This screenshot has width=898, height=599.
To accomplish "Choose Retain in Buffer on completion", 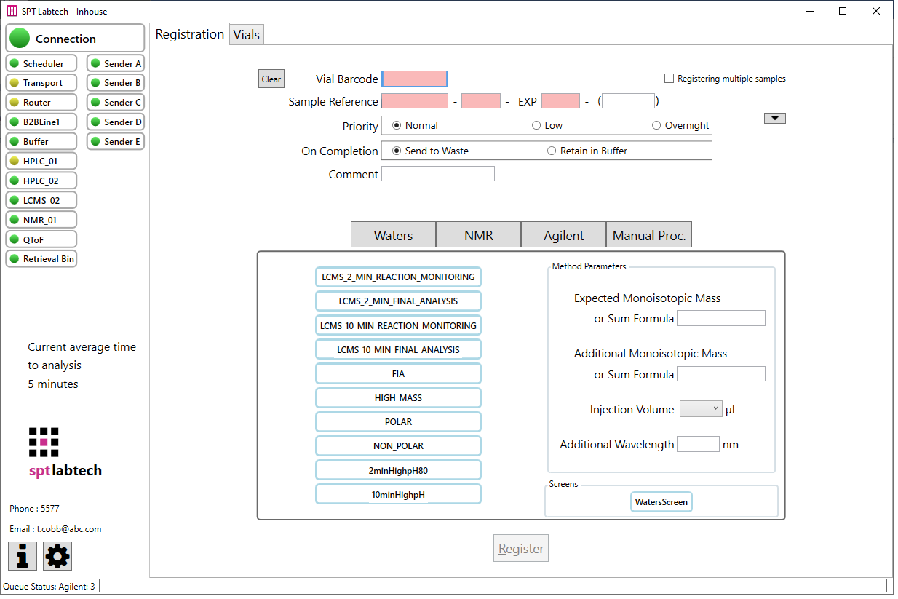I will pyautogui.click(x=551, y=151).
